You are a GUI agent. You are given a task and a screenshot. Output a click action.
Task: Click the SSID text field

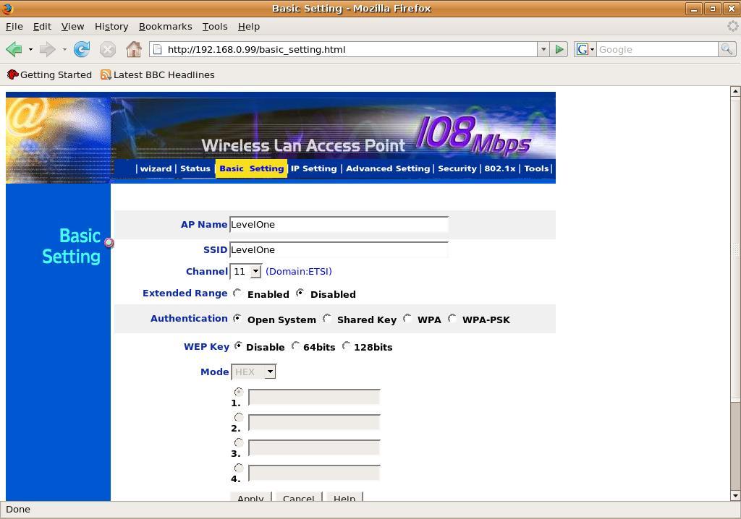click(x=339, y=250)
